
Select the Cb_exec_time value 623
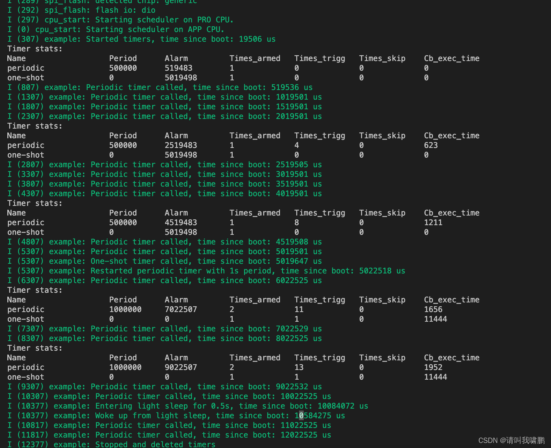click(x=431, y=145)
